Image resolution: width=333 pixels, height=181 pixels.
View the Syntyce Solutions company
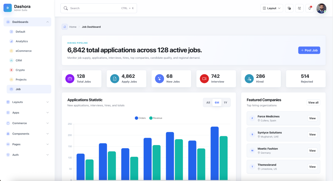coord(312,134)
